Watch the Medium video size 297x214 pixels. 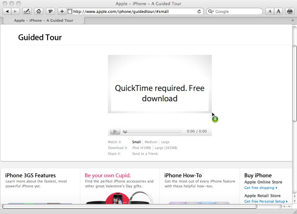coord(151,142)
